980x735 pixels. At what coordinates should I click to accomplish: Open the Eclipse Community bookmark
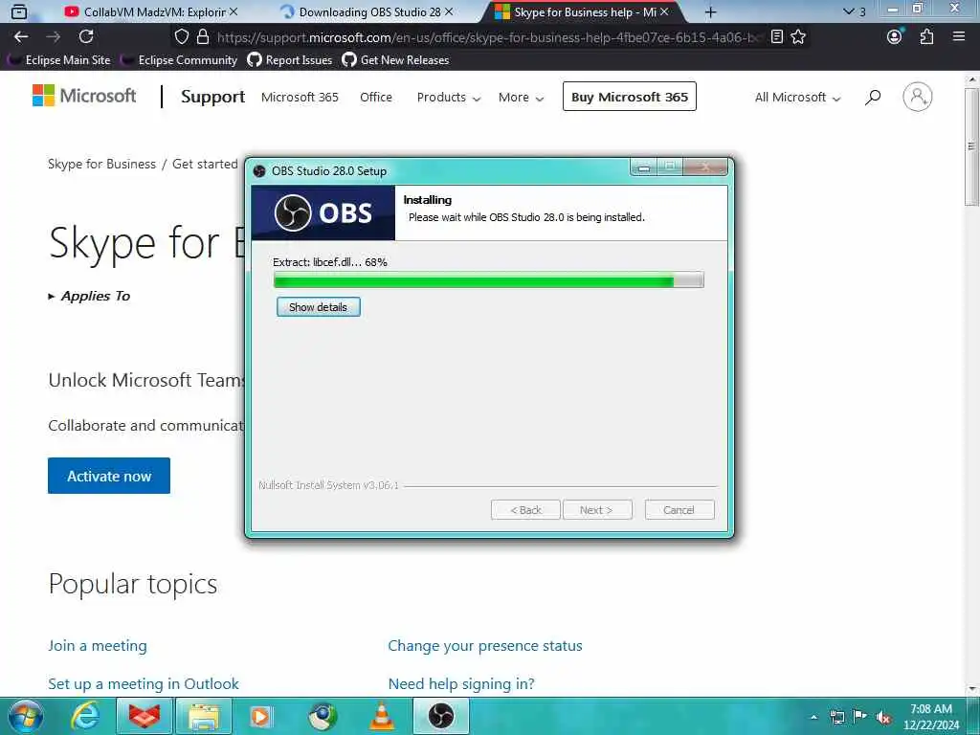pos(181,60)
